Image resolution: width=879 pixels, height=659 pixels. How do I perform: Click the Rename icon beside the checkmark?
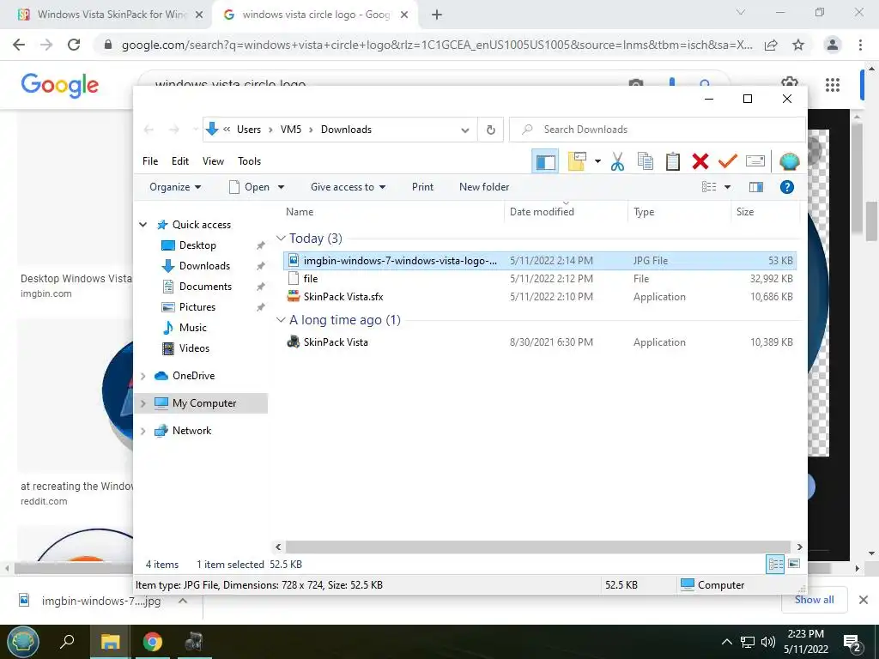[755, 161]
